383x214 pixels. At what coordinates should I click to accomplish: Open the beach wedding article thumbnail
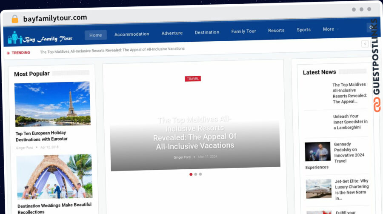point(54,177)
